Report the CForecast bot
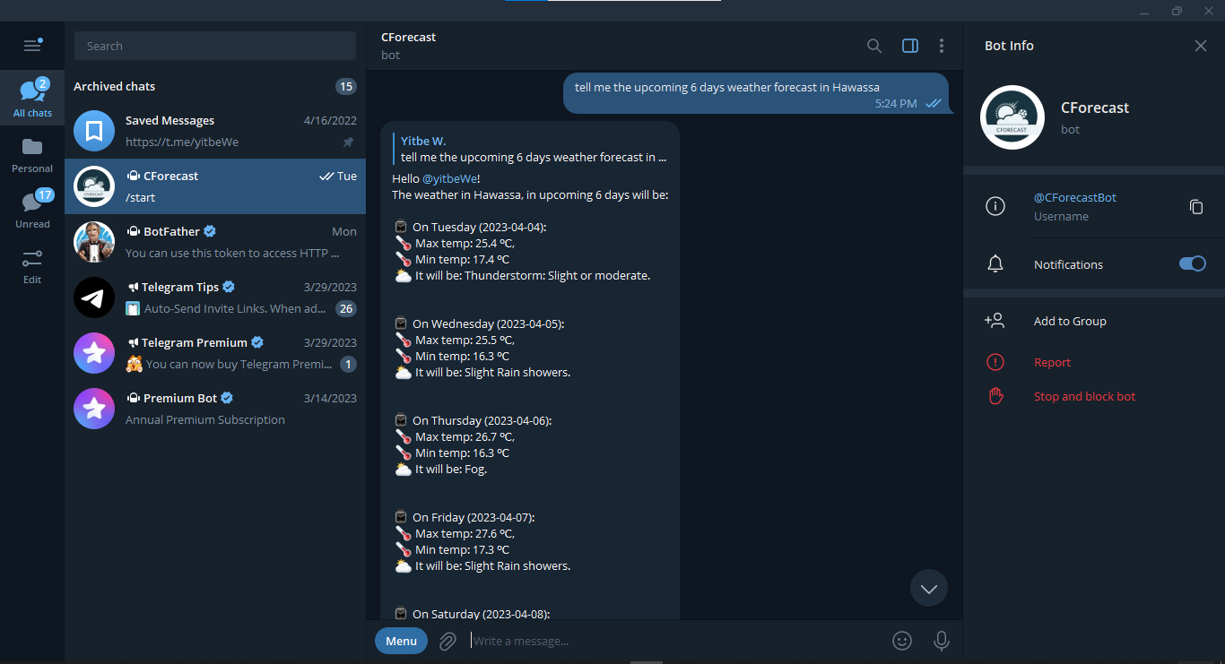Image resolution: width=1225 pixels, height=664 pixels. coord(1052,362)
